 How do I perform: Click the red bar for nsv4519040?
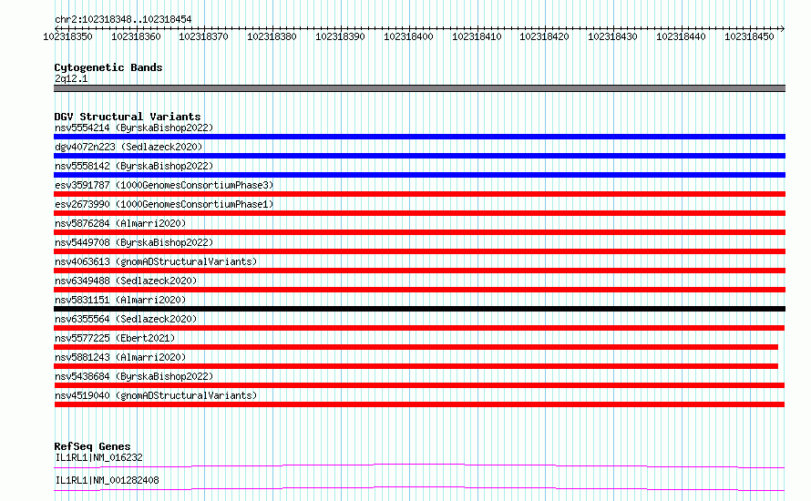pos(419,404)
